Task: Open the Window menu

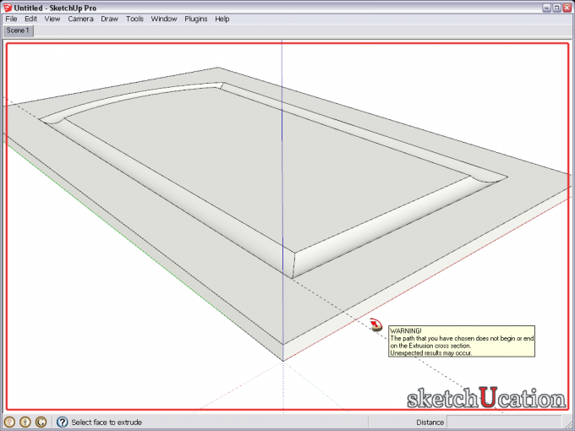Action: pos(164,19)
